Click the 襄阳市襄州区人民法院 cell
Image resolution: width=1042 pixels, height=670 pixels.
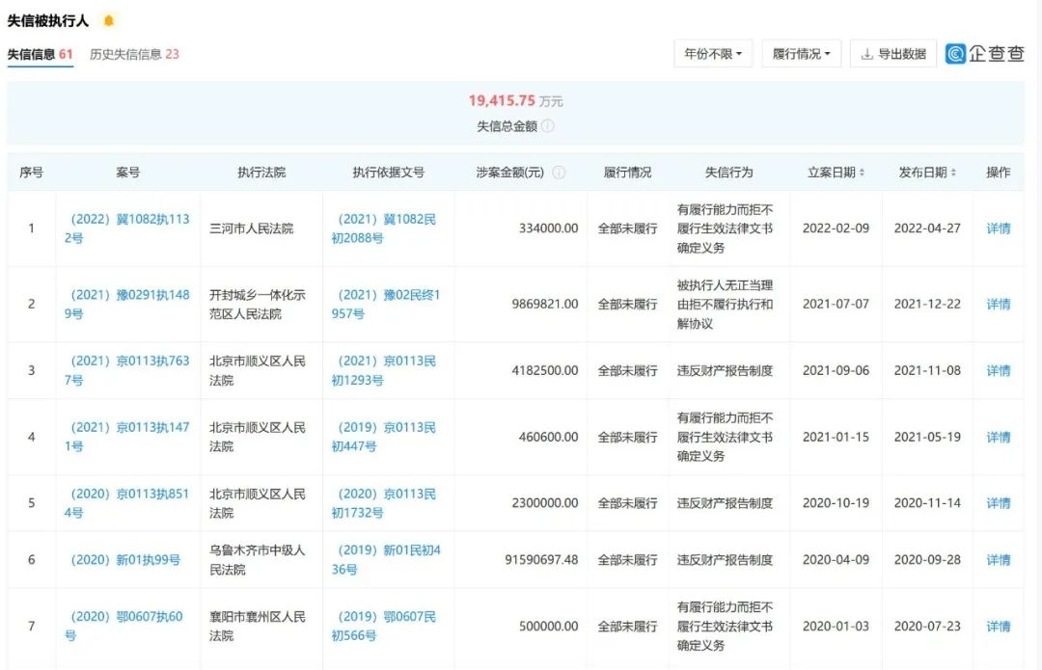tap(258, 627)
